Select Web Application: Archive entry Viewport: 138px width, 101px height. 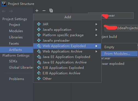point(67,51)
